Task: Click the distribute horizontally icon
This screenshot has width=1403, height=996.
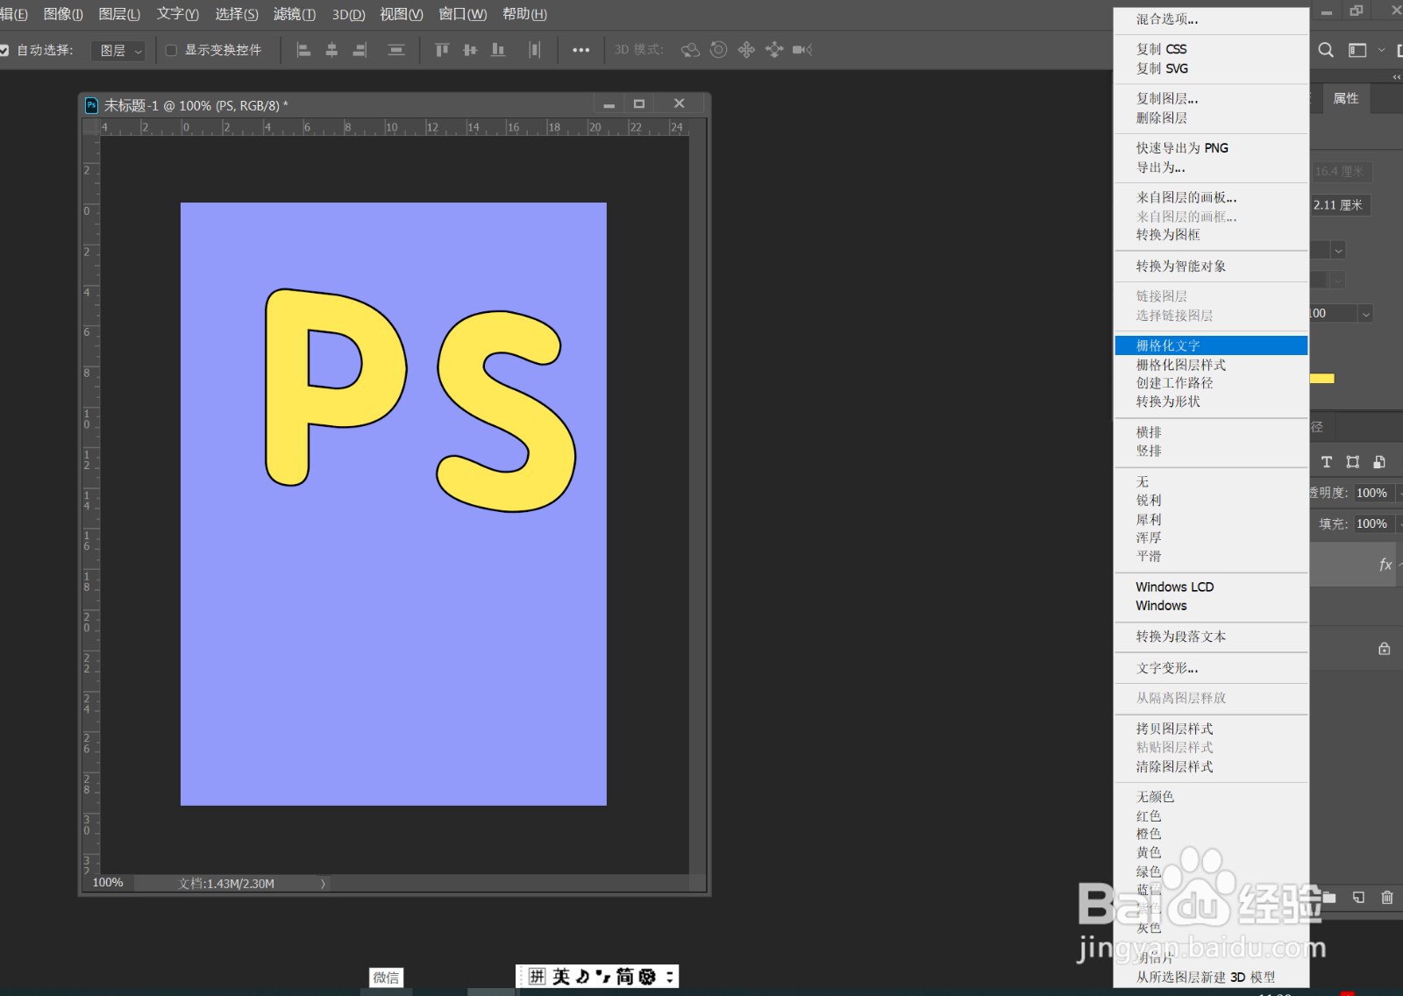Action: [535, 50]
